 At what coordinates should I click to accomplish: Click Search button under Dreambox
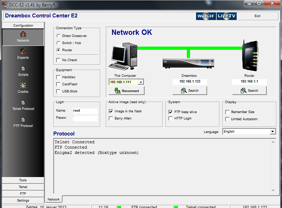coord(189,91)
